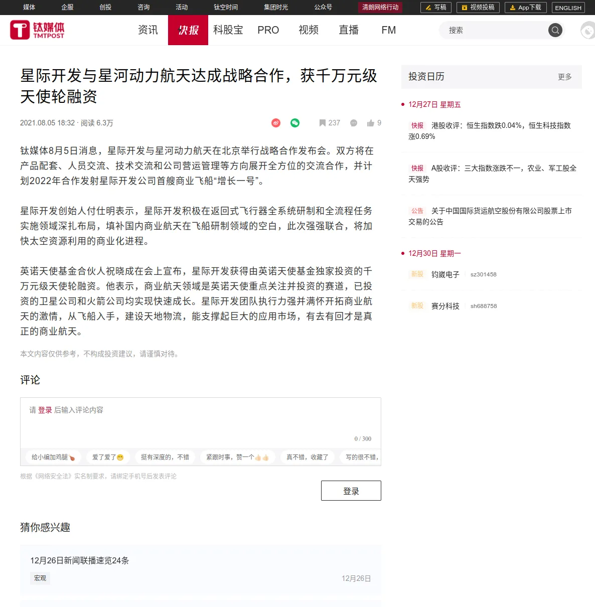Viewport: 595px width, 607px height.
Task: Open A股收评 三大指数 news item
Action: [492, 174]
